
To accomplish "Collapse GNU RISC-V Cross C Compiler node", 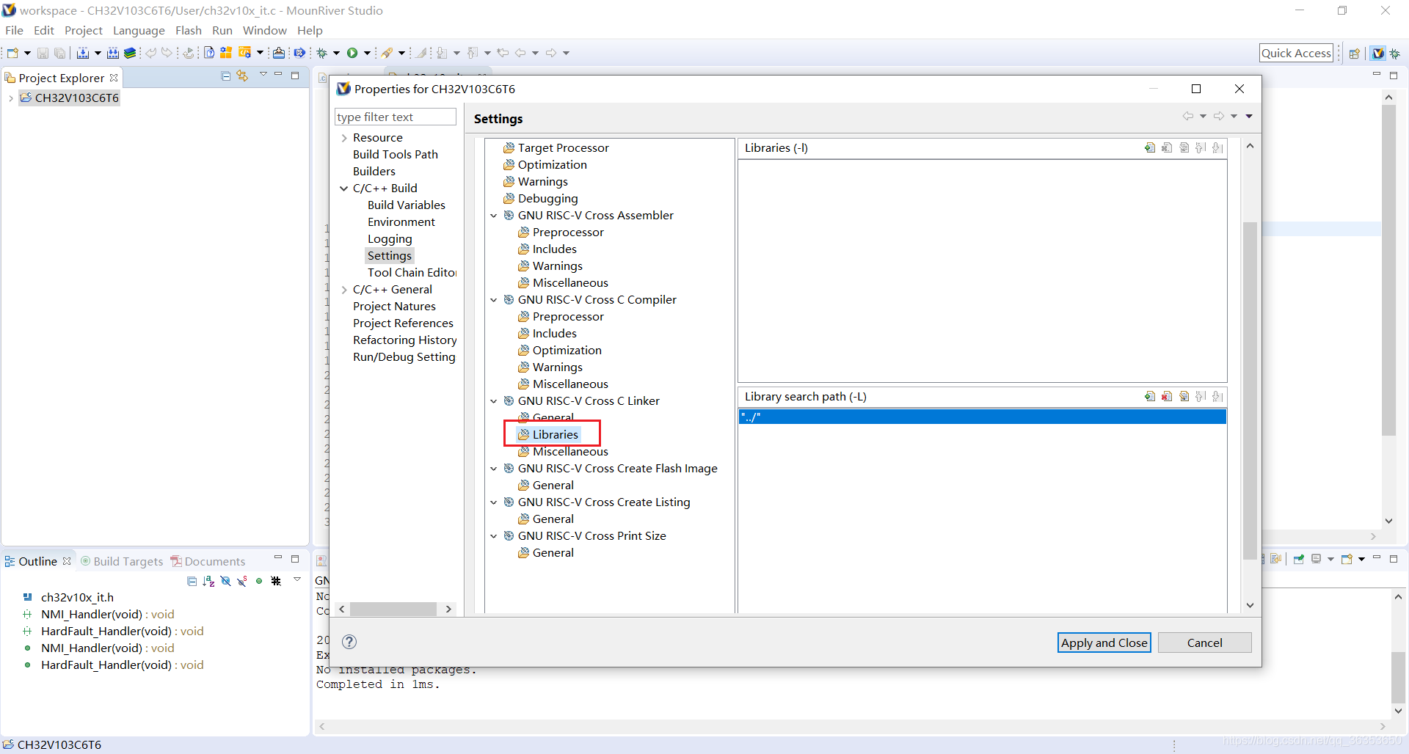I will click(494, 300).
